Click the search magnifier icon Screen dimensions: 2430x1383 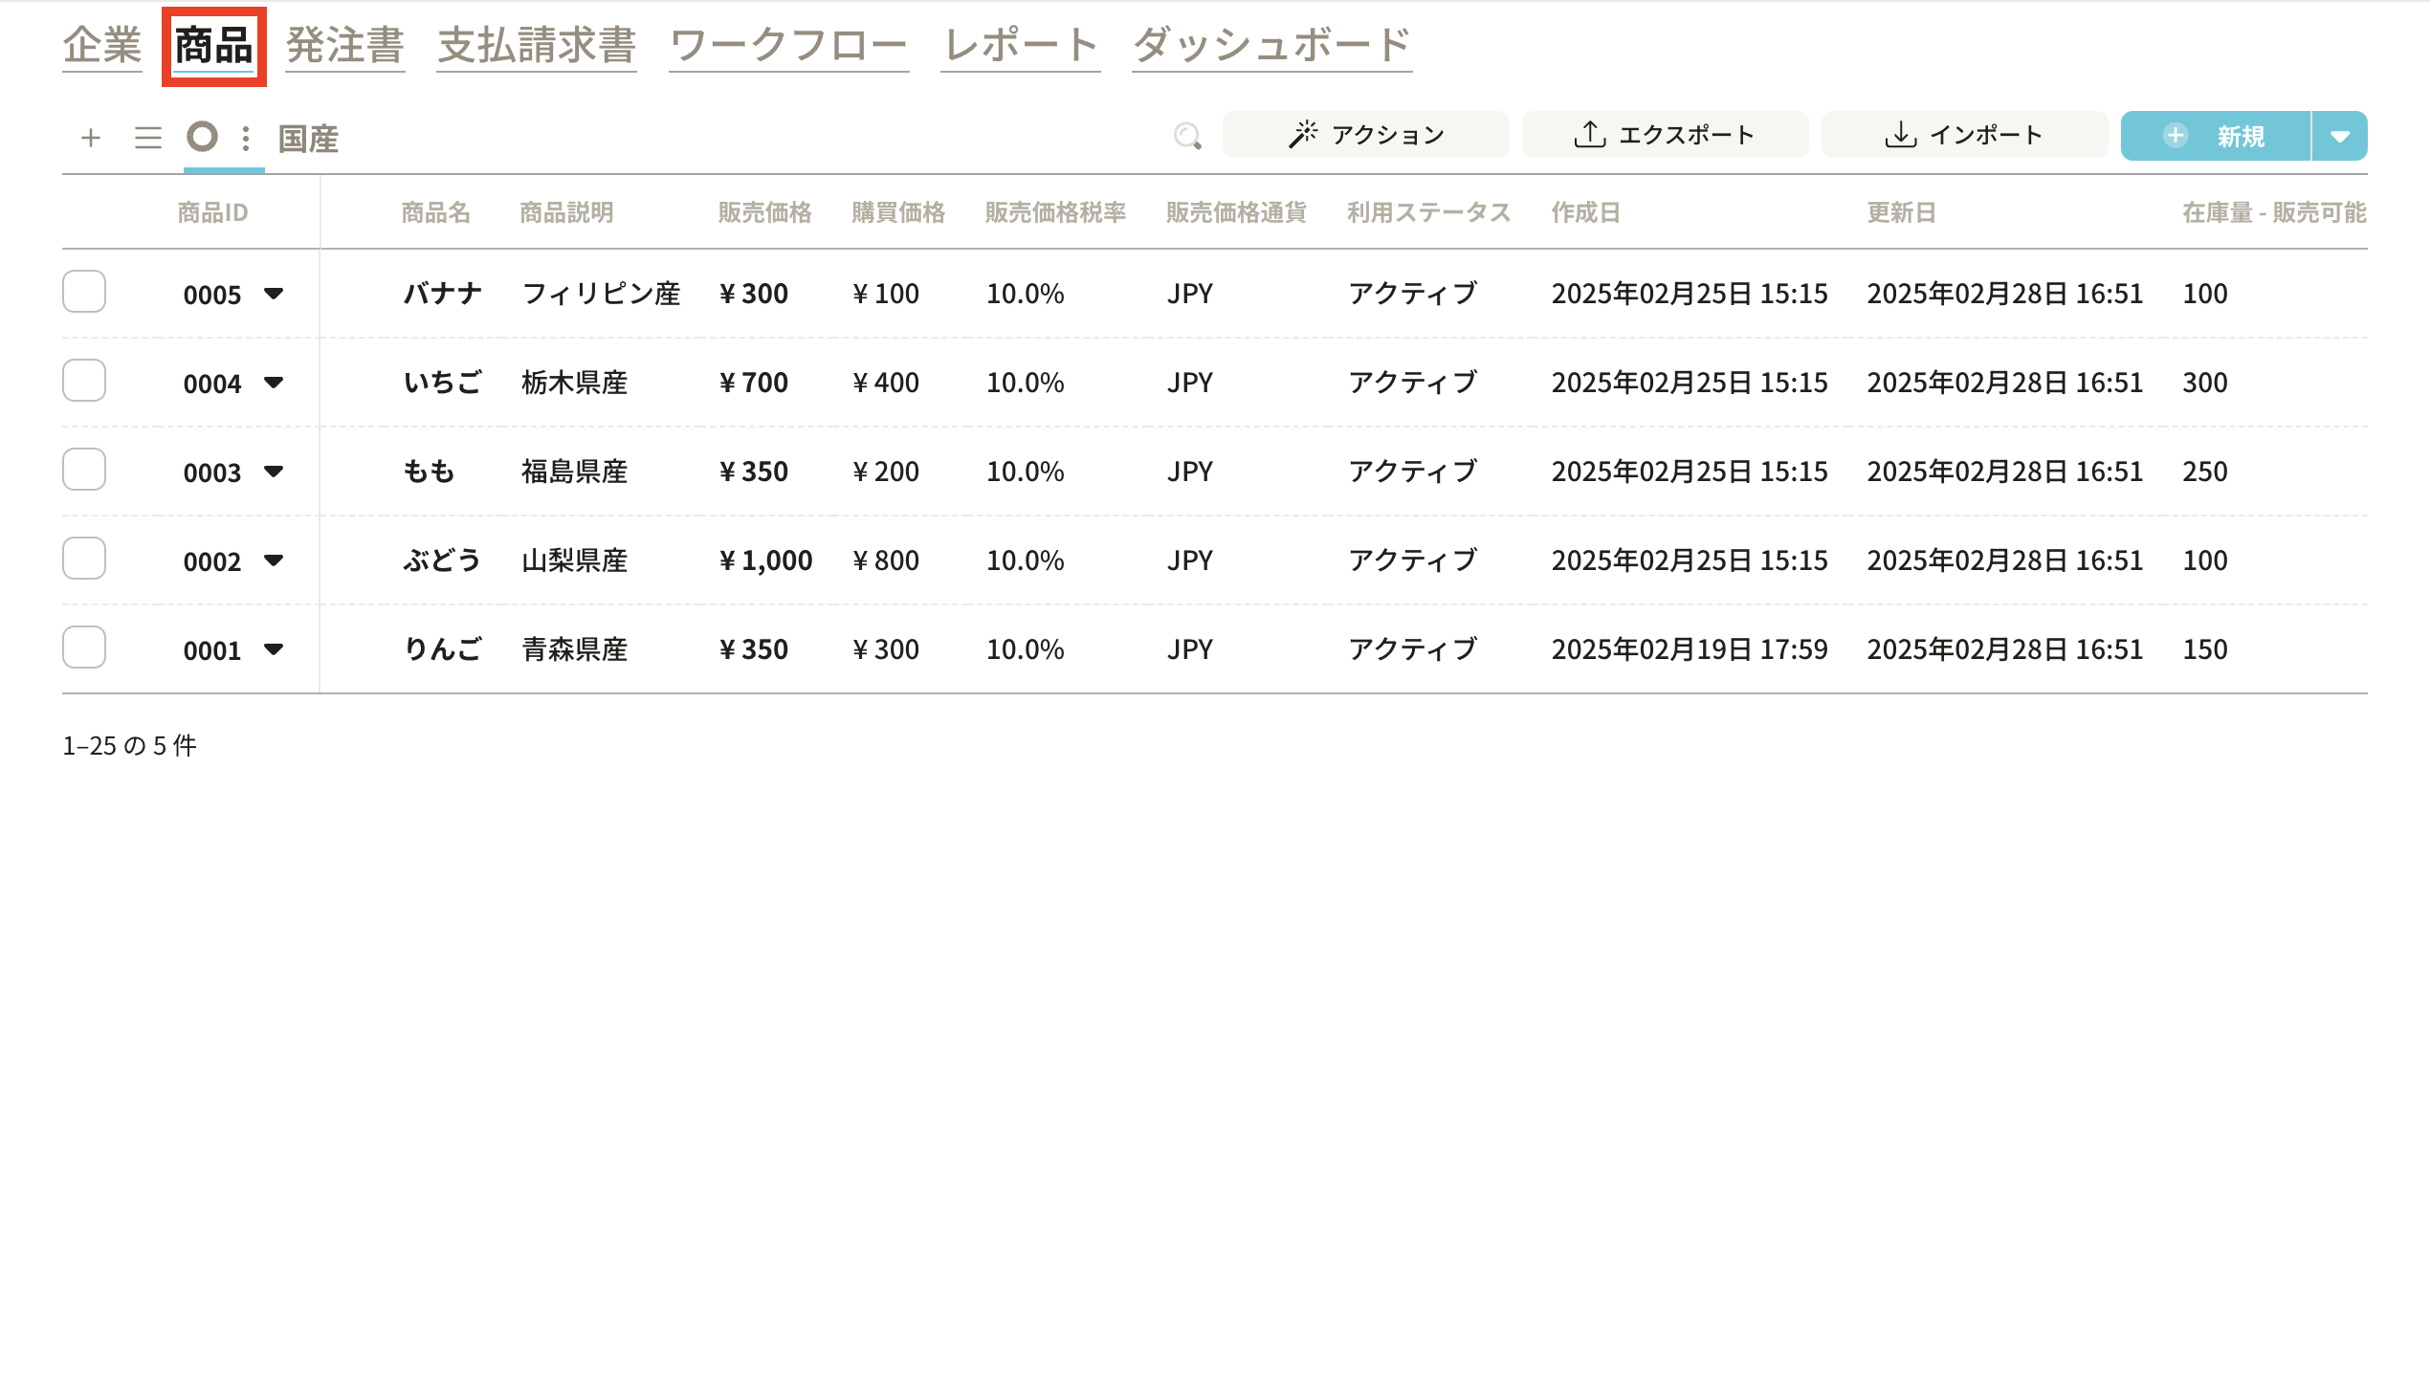pos(1187,136)
